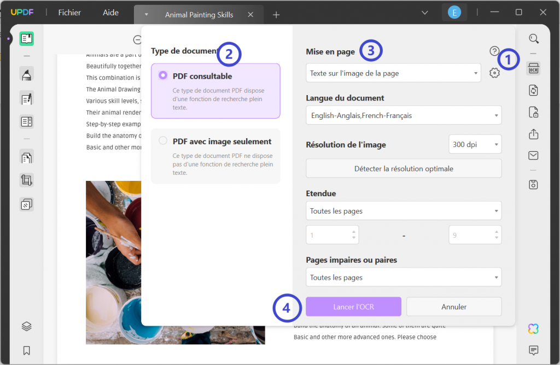This screenshot has width=560, height=365.
Task: Open the Bookmarks panel
Action: click(x=26, y=350)
